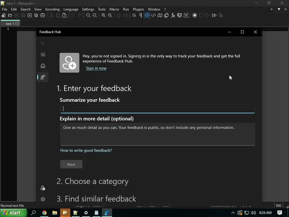
Task: Toggle monitoring (tail -f) icon
Action: 186,15
